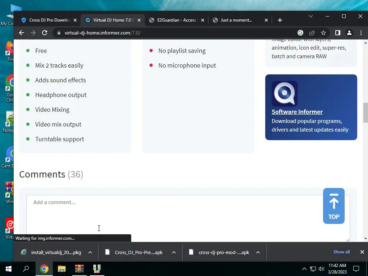Share this page via share icon
The image size is (368, 276).
tap(312, 33)
